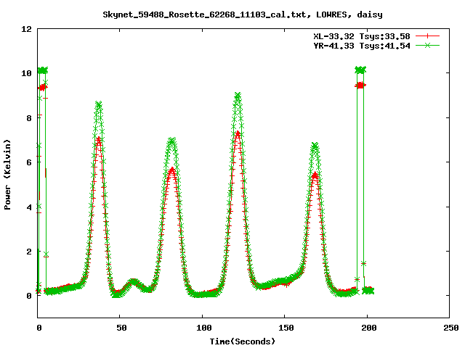Click the green peak near 168 seconds

[x=315, y=145]
